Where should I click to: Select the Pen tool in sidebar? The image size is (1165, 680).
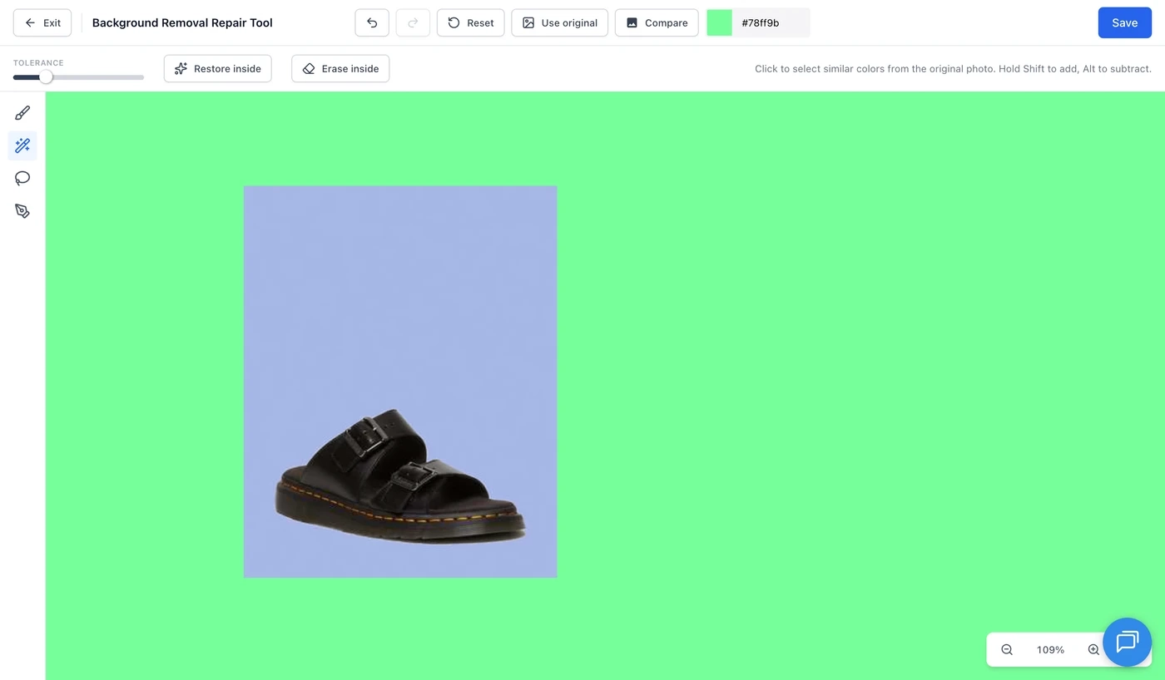click(22, 211)
